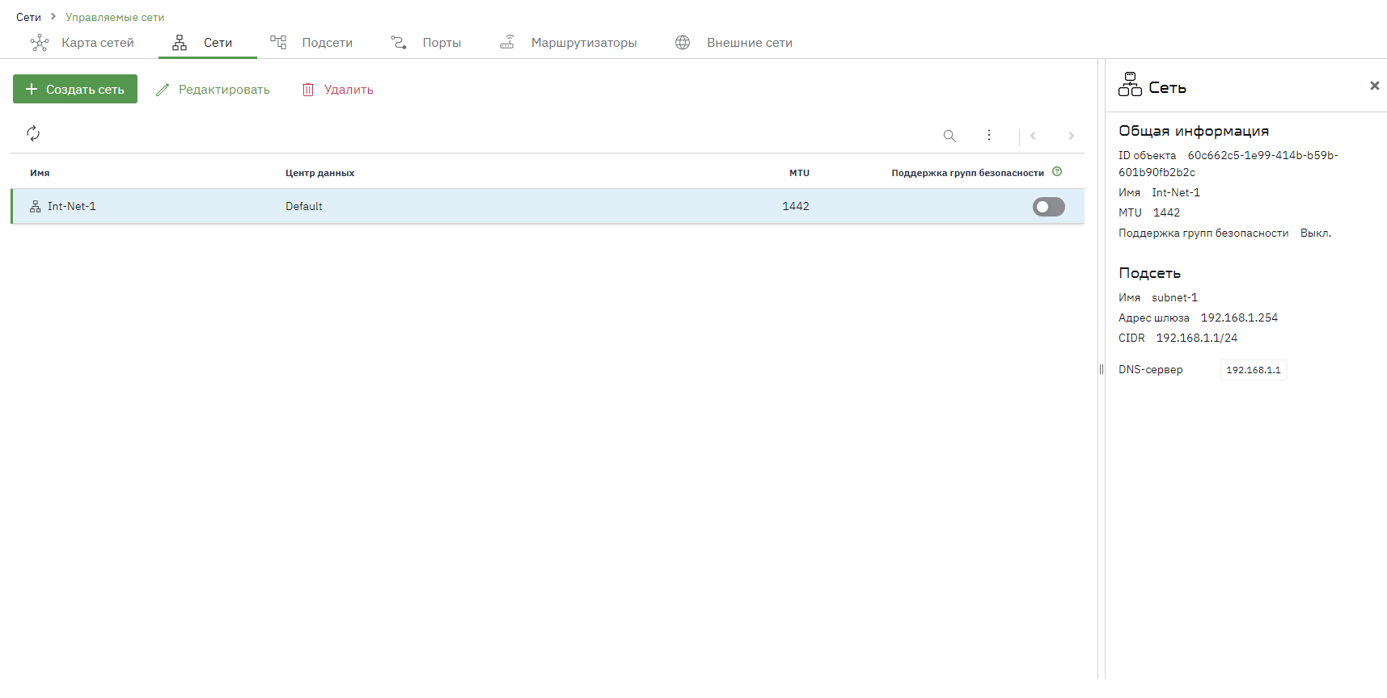Close the Сеть details panel

point(1374,86)
